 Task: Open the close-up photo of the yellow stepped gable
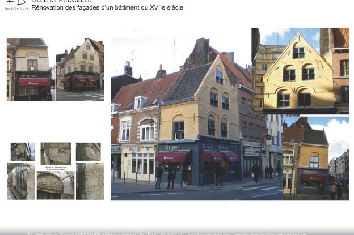[300, 71]
